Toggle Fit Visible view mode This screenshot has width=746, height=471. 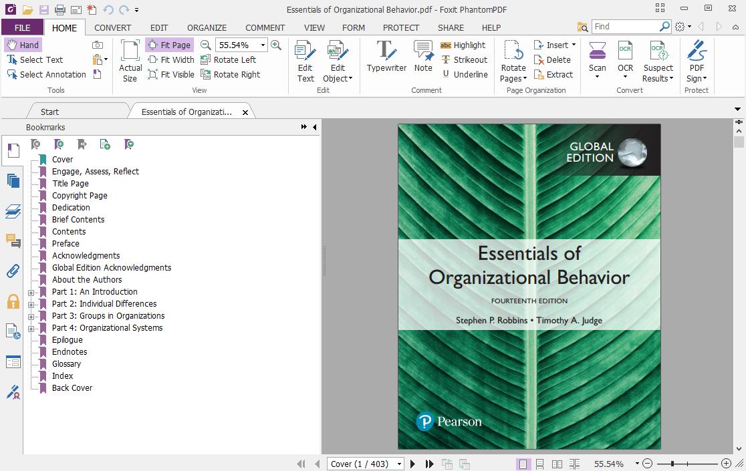click(x=171, y=75)
